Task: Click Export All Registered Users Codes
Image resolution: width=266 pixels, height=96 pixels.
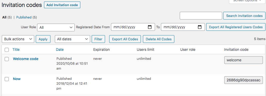Action: [236, 27]
